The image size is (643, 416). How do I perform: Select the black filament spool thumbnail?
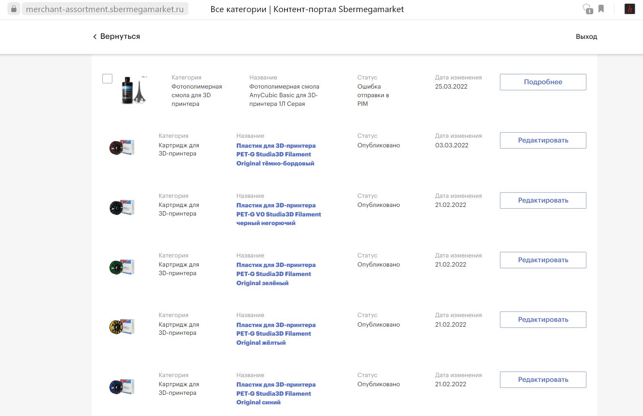122,208
